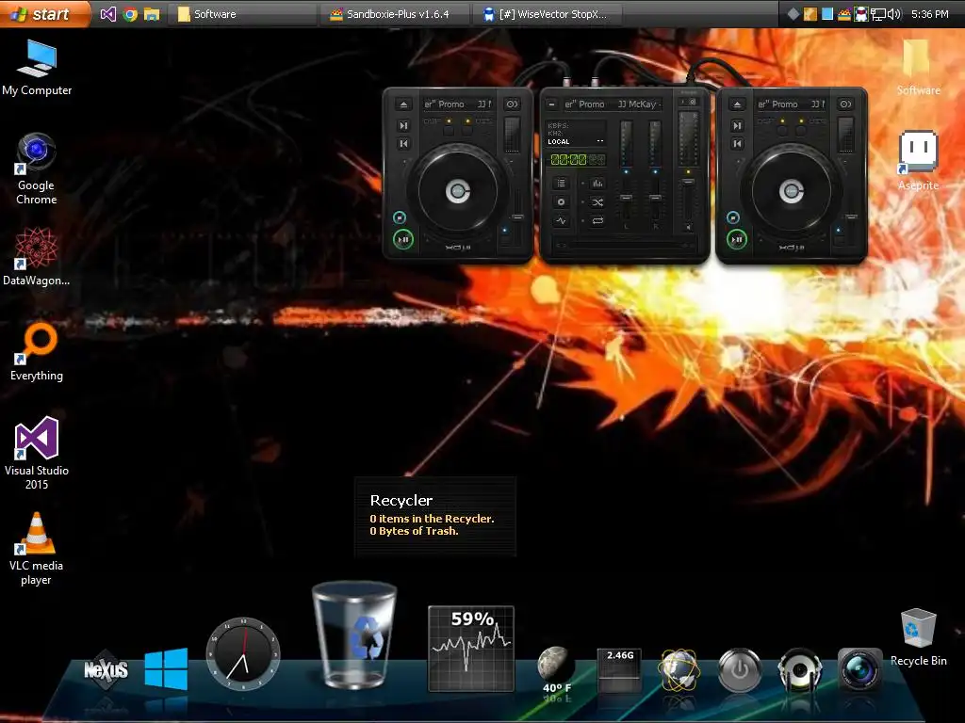Click the eject button on the left deck

coord(403,104)
